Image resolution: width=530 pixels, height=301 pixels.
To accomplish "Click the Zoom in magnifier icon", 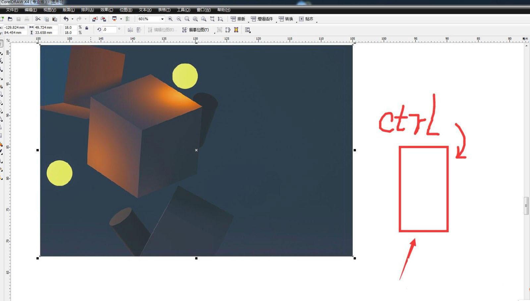I will (170, 19).
